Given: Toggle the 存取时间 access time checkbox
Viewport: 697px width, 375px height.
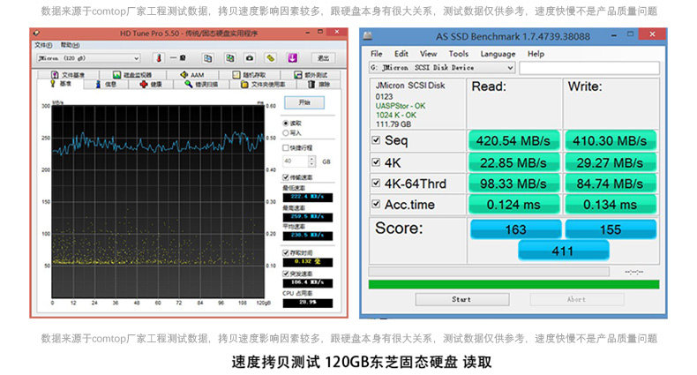Looking at the screenshot, I should [286, 252].
